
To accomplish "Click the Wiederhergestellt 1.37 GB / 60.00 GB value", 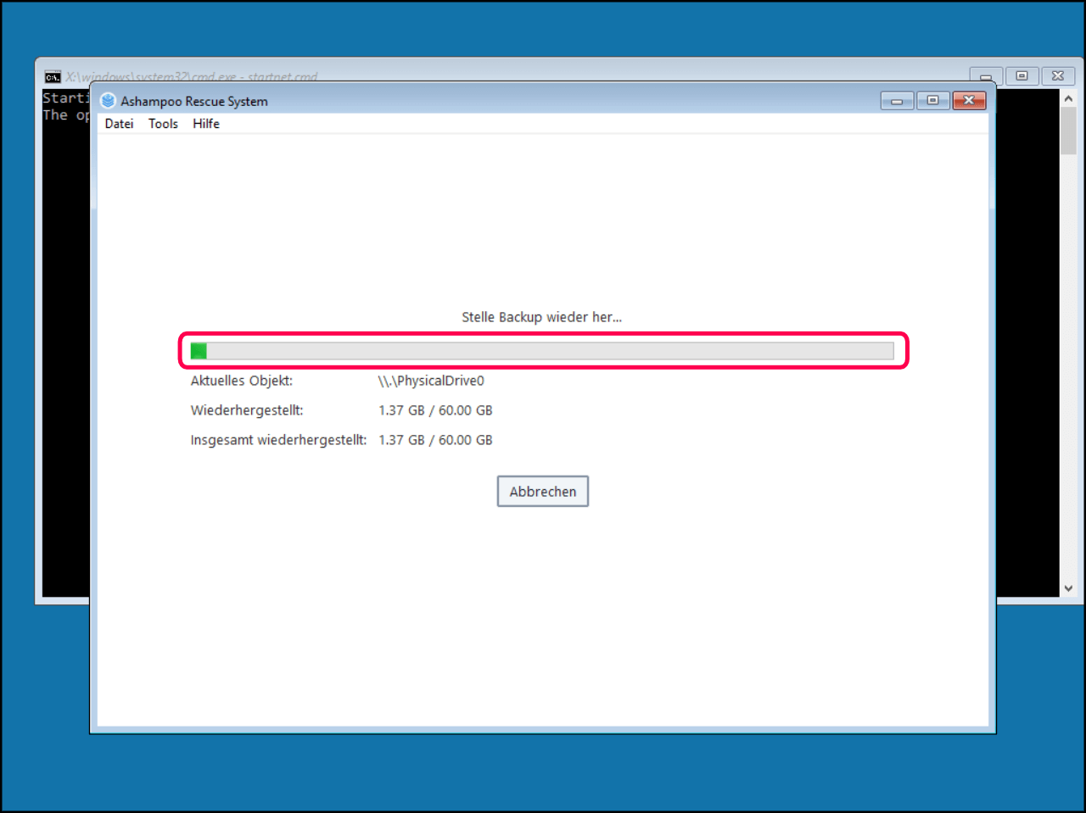I will click(x=435, y=410).
